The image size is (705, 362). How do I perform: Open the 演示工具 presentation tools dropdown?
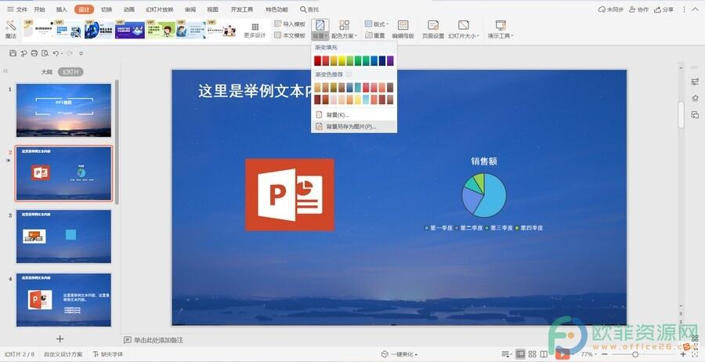tap(501, 35)
